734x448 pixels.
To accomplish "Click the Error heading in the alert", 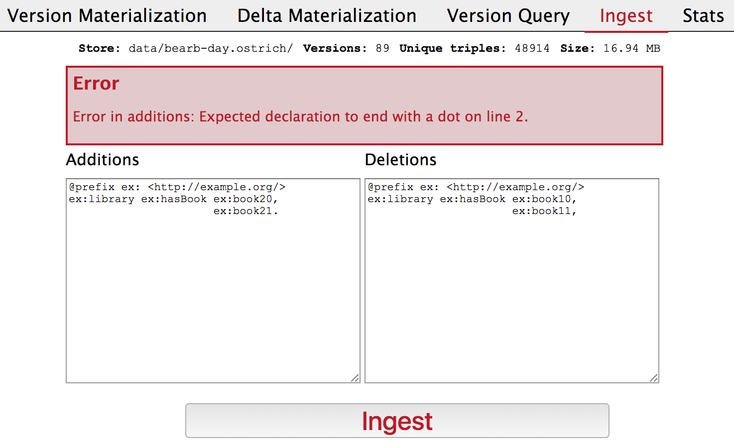I will click(x=96, y=83).
